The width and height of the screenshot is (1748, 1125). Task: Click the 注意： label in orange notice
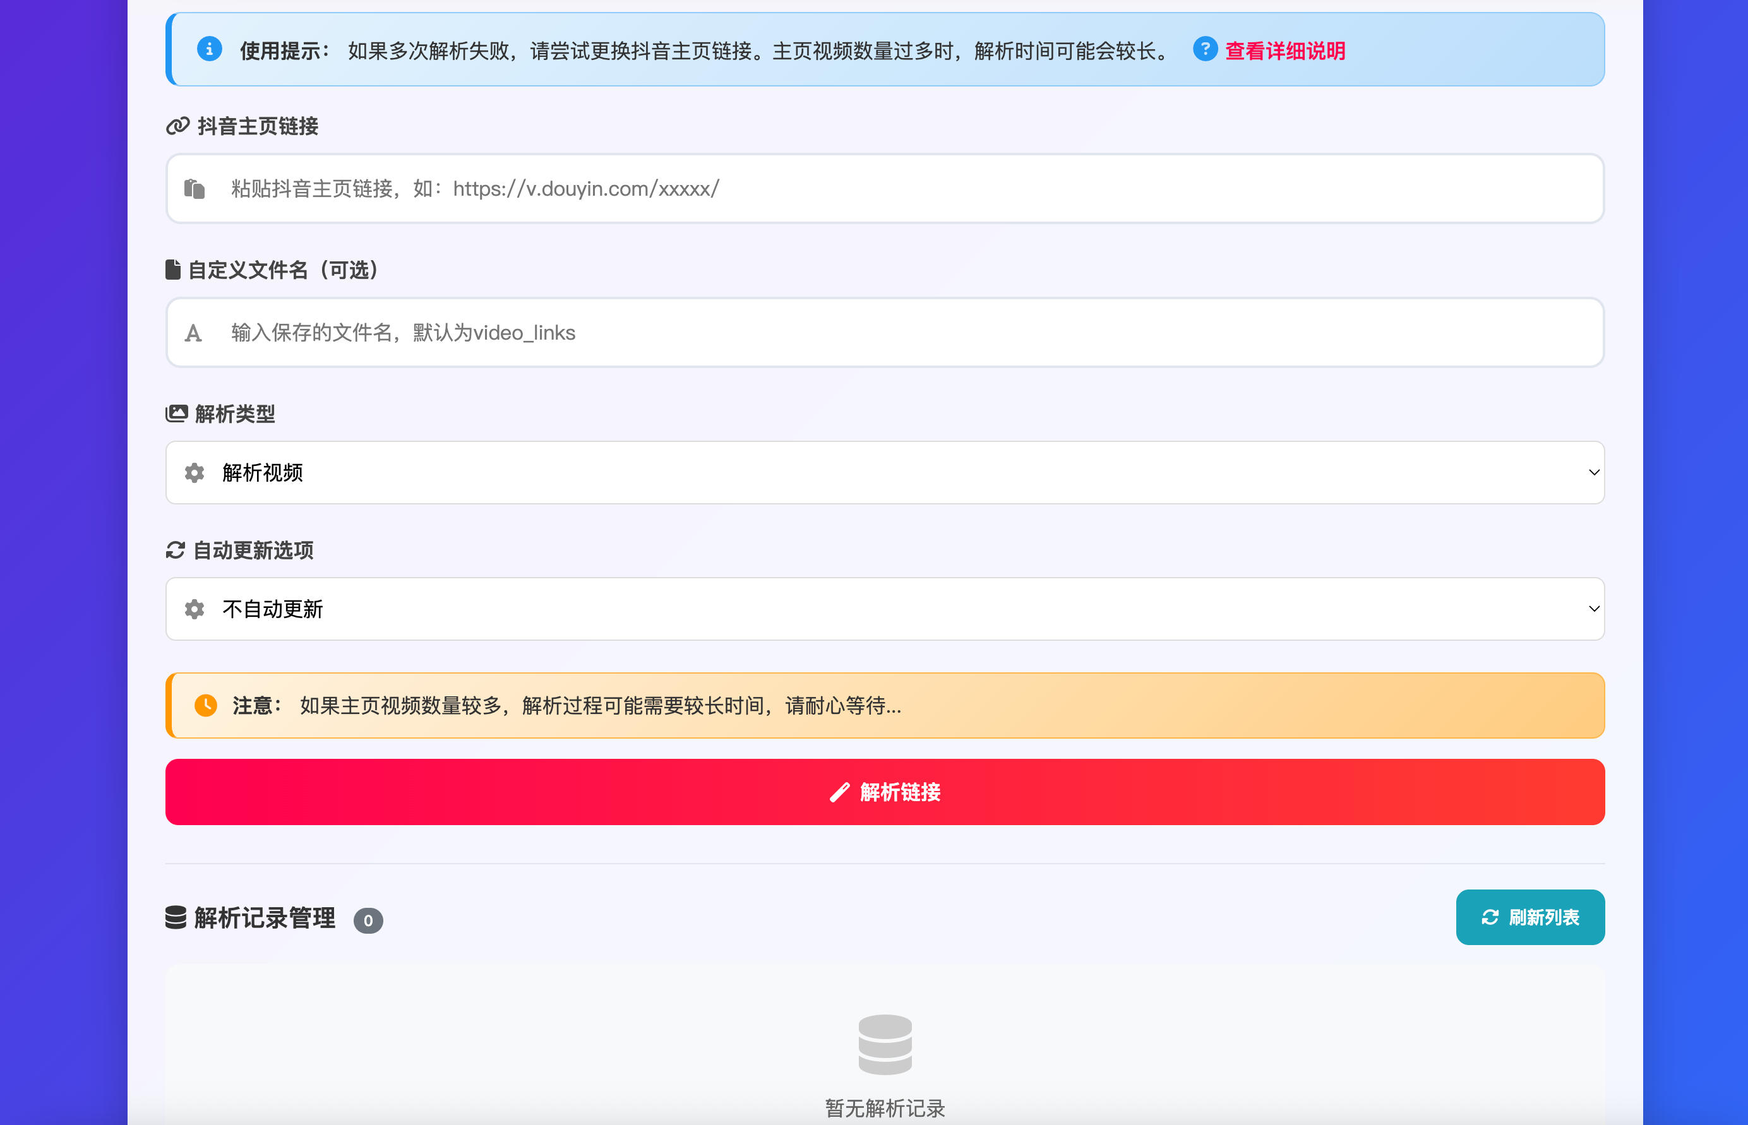click(257, 706)
